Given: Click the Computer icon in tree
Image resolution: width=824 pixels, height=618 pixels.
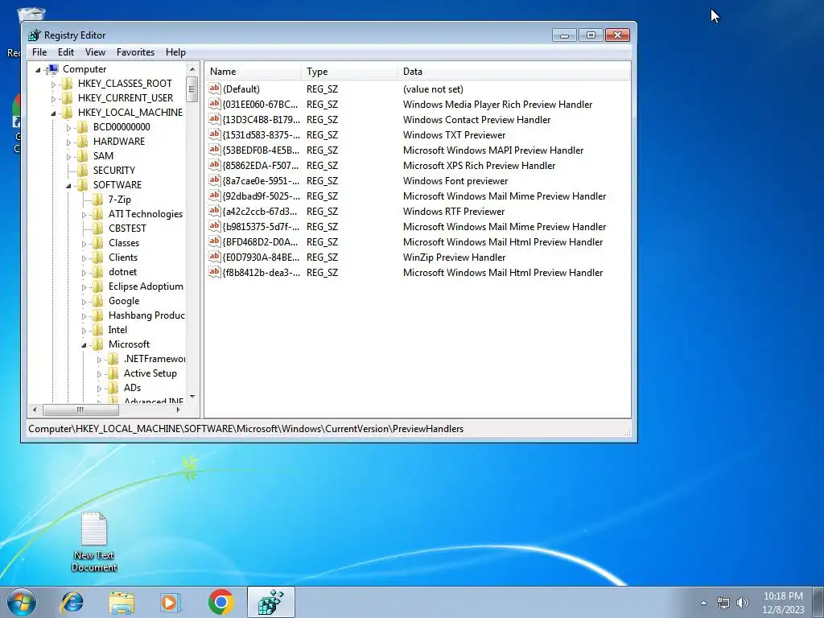Looking at the screenshot, I should coord(52,69).
